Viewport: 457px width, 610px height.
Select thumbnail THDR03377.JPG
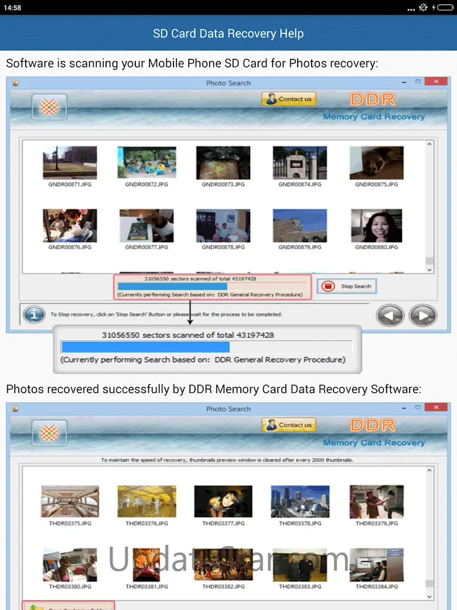[x=223, y=501]
